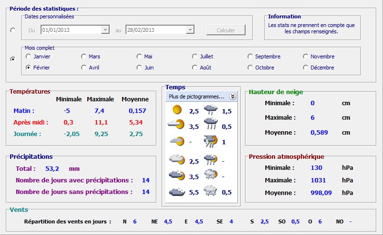Choose the Mars month option
The height and width of the screenshot is (235, 383).
tap(84, 56)
